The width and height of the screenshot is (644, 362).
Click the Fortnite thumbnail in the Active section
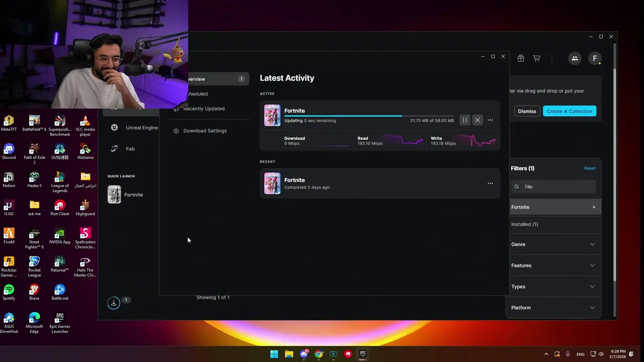click(272, 115)
